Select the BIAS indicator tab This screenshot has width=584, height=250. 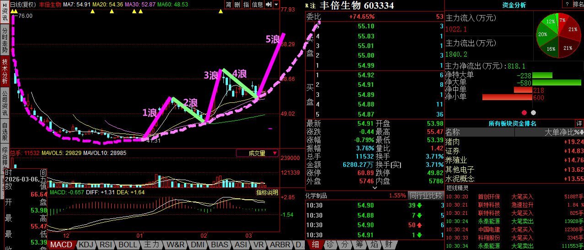coord(220,245)
